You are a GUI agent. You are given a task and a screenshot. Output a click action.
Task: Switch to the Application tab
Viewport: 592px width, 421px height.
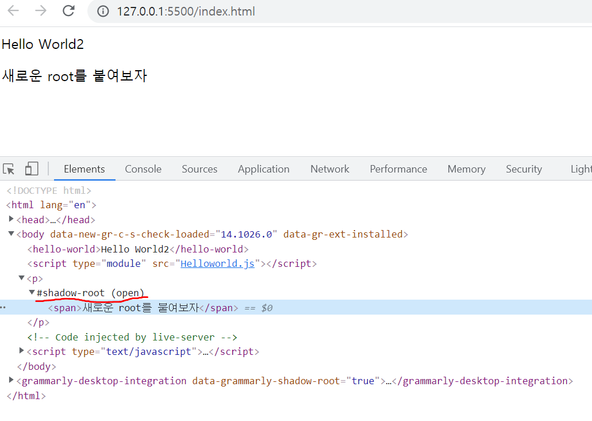pos(264,169)
